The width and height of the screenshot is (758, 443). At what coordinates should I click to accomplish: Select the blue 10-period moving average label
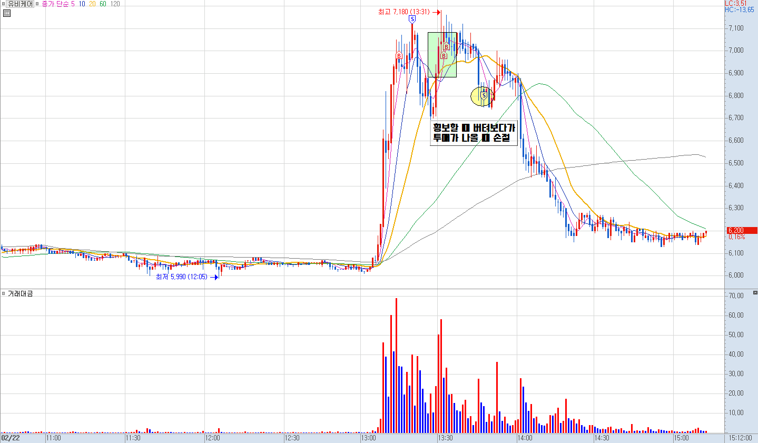(82, 4)
